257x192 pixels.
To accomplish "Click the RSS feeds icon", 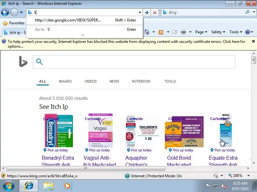I will (x=161, y=32).
